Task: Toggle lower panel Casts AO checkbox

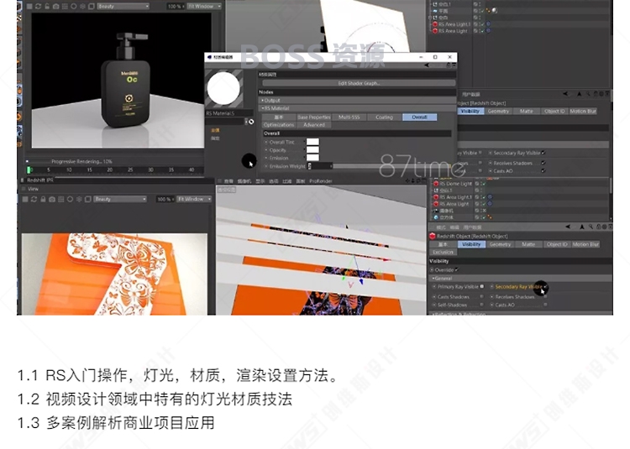Action: click(545, 305)
